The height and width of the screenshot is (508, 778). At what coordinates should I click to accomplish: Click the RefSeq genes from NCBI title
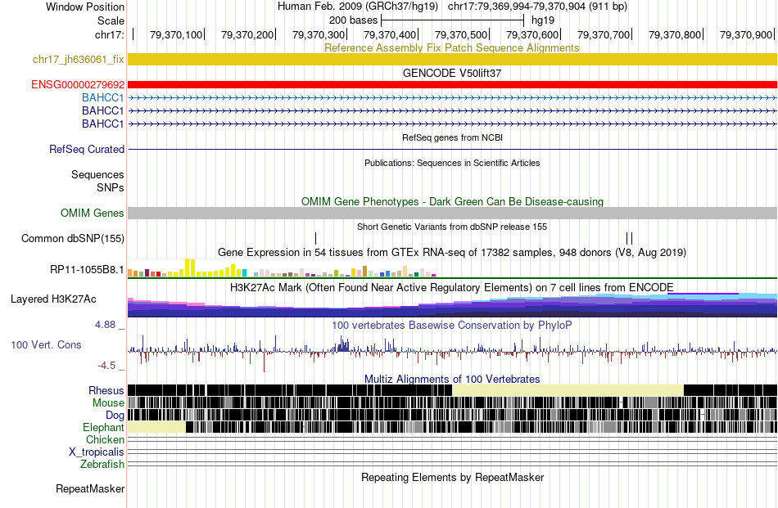(452, 137)
